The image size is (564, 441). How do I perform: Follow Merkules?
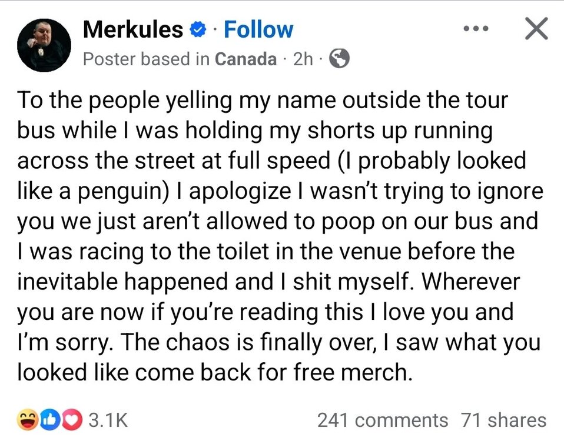(x=258, y=29)
